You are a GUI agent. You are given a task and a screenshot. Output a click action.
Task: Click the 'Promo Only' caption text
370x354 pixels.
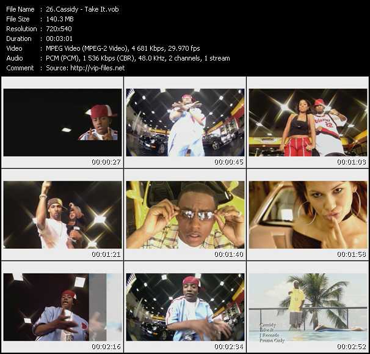[272, 341]
